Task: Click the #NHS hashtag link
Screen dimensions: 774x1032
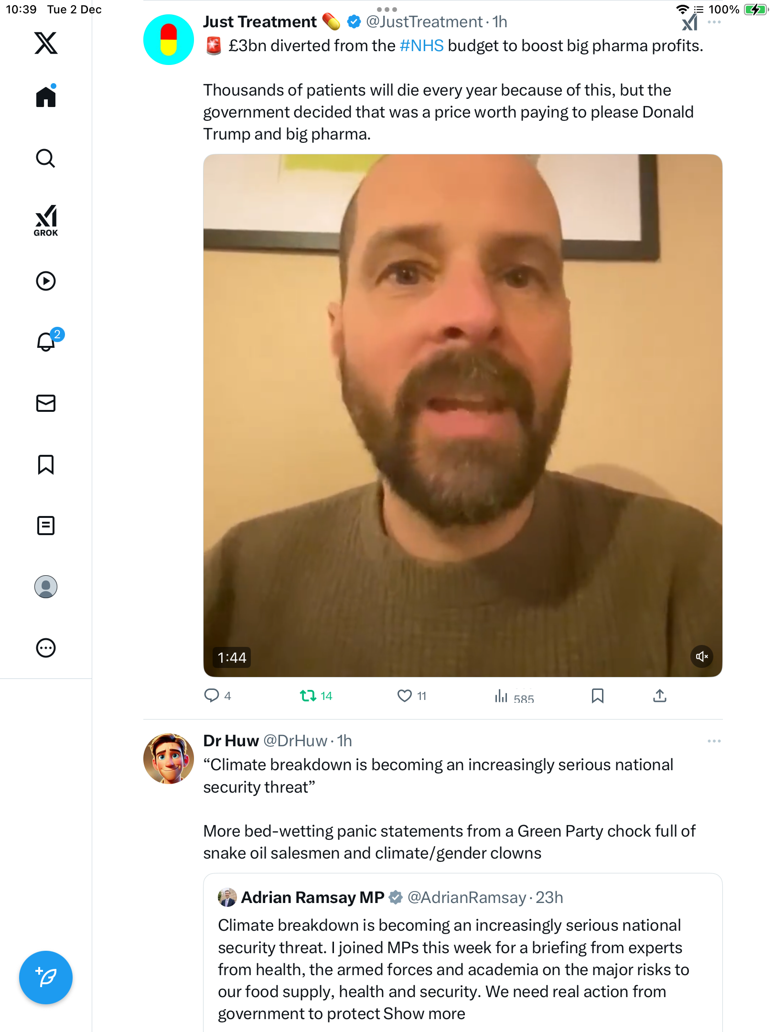Action: 421,46
